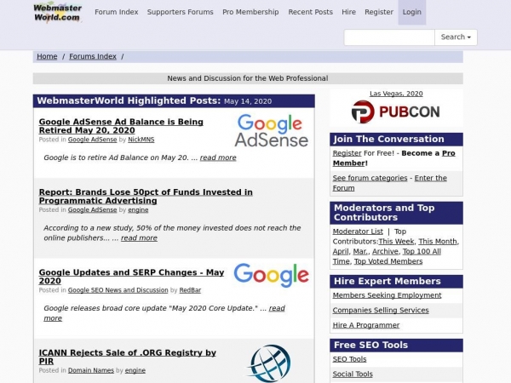The height and width of the screenshot is (383, 511).
Task: Open See forum categories link
Action: pyautogui.click(x=370, y=178)
